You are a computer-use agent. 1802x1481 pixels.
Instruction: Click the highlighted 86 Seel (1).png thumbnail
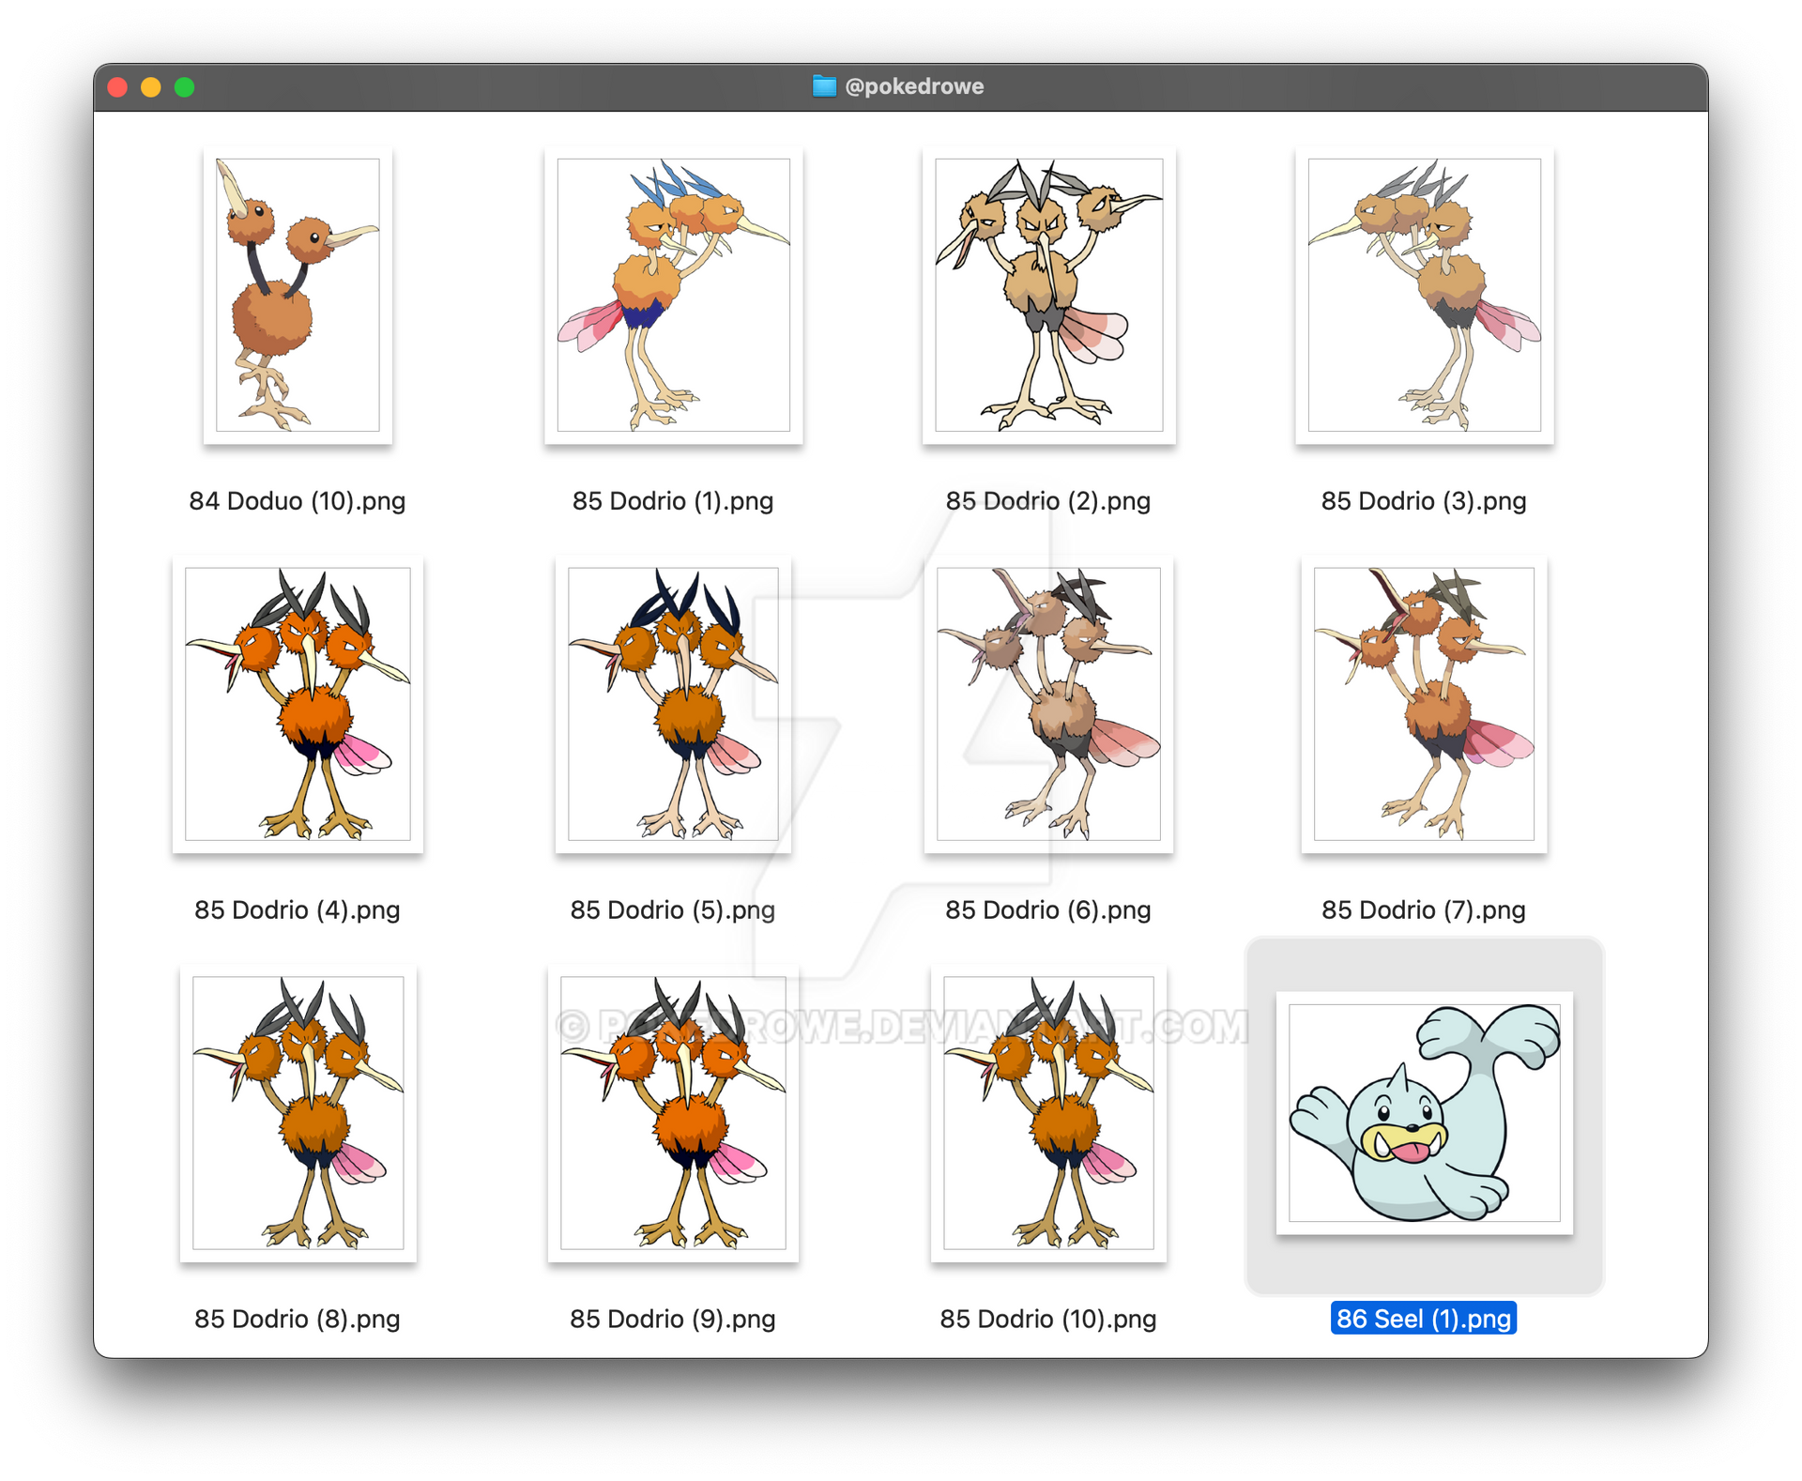[x=1424, y=1113]
